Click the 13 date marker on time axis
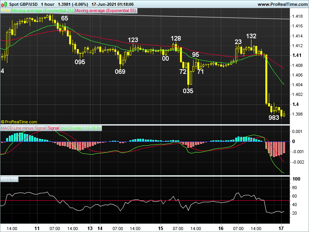 pyautogui.click(x=90, y=229)
